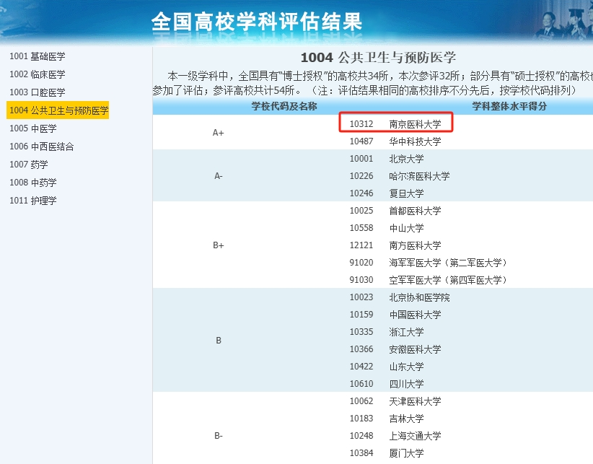Click school code 10062
This screenshot has height=464, width=593.
[x=361, y=401]
